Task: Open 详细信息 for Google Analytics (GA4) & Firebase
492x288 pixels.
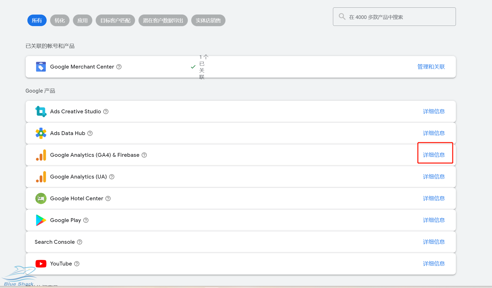Action: pyautogui.click(x=434, y=155)
